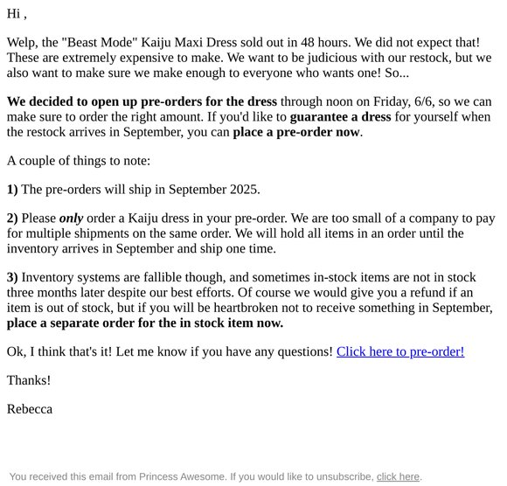Viewport: 507px width, 486px height.
Task: Click the bold "2)" list number
Action: coord(12,219)
